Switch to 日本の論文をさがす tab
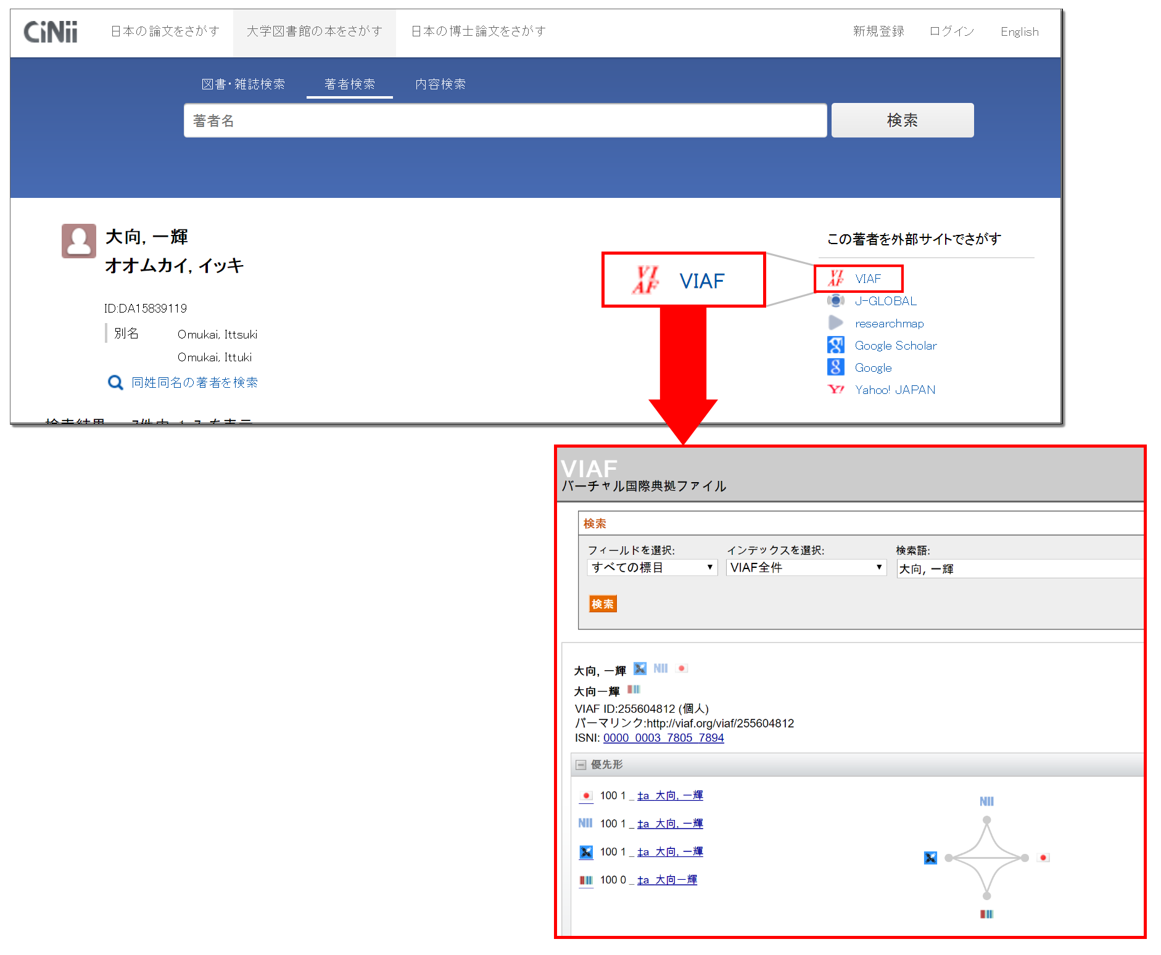Screen dimensions: 1161x955 pos(165,31)
